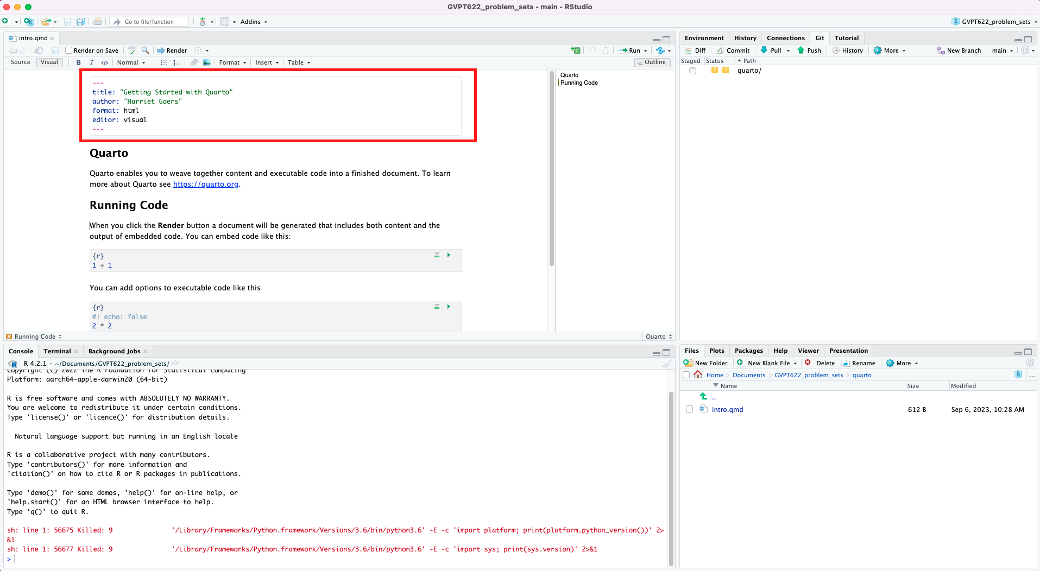Open the Packages tab
This screenshot has height=571, width=1040.
[748, 351]
